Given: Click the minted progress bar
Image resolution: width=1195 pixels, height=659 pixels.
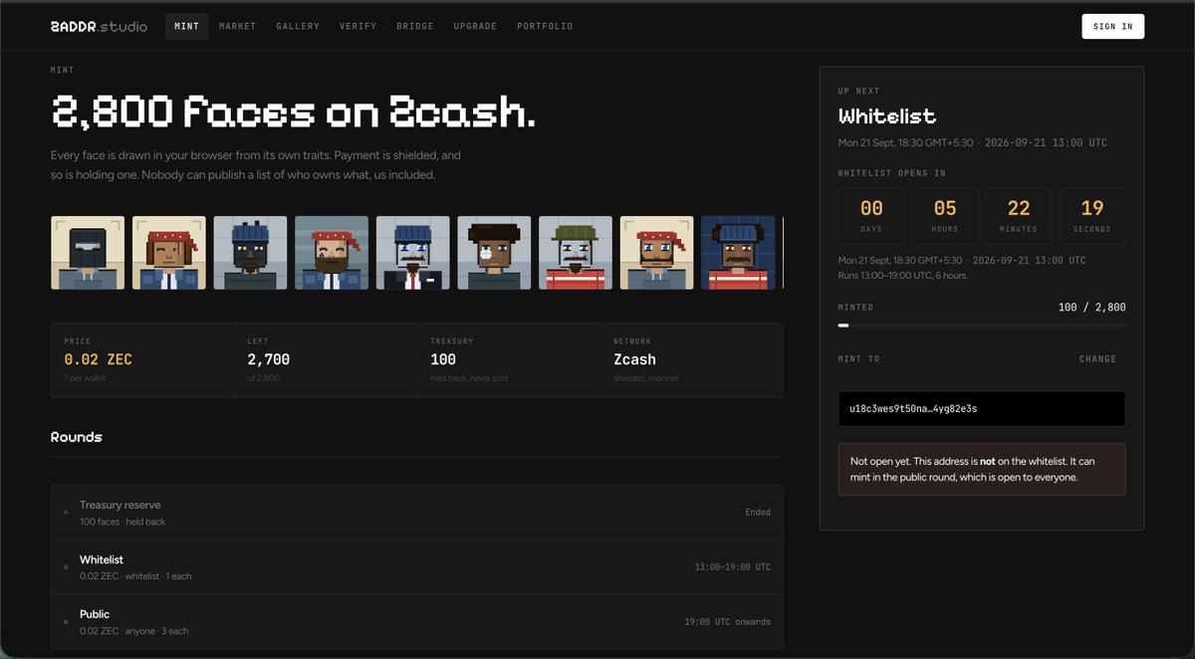Looking at the screenshot, I should (x=982, y=326).
